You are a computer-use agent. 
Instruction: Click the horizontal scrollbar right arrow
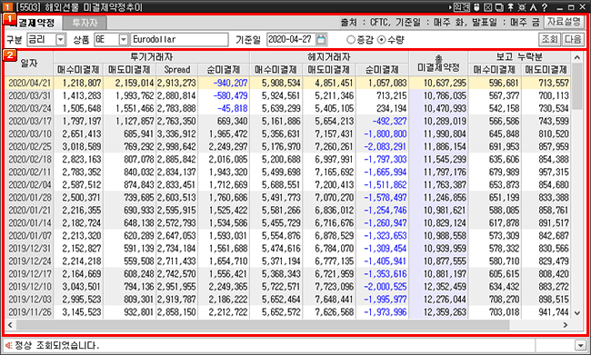pos(565,325)
